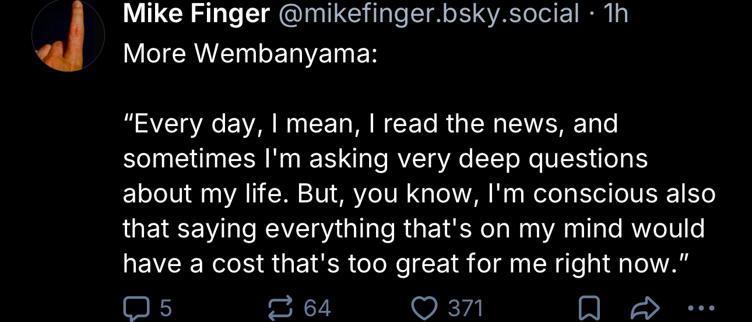Click the phrase "on my mind would"

592,229
